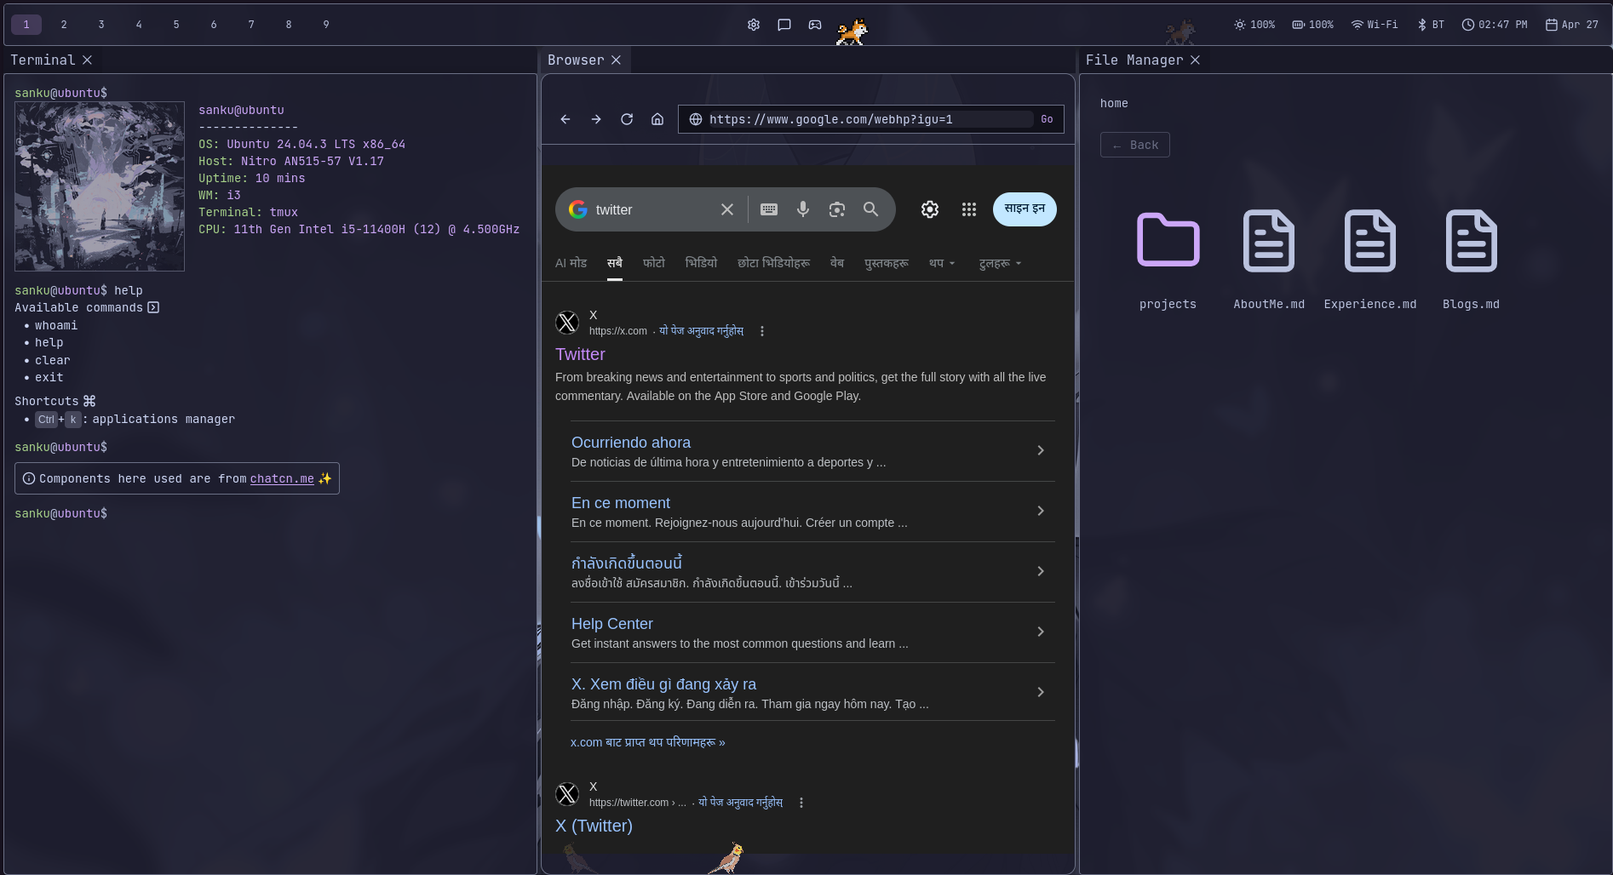This screenshot has height=875, width=1613.
Task: Clear the Google search box text
Action: click(727, 209)
